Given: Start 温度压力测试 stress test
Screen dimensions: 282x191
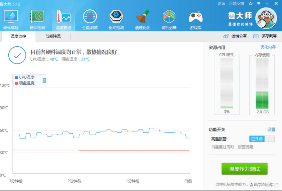Looking at the screenshot, I should 244,169.
